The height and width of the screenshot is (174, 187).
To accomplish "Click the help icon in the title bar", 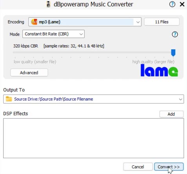I will pos(172,4).
